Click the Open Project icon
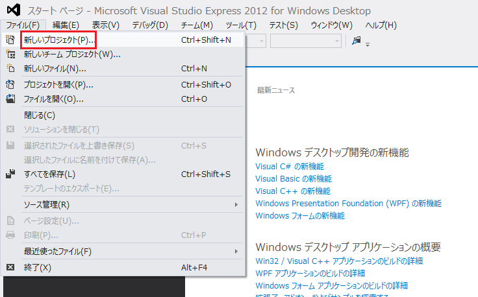The width and height of the screenshot is (478, 297). (10, 84)
